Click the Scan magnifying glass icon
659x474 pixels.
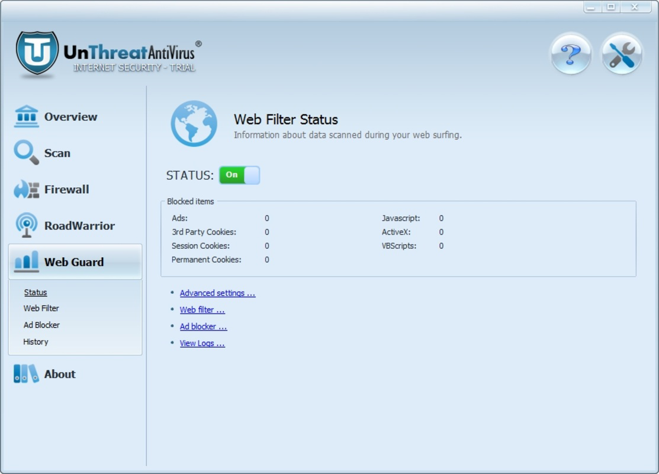tap(27, 152)
